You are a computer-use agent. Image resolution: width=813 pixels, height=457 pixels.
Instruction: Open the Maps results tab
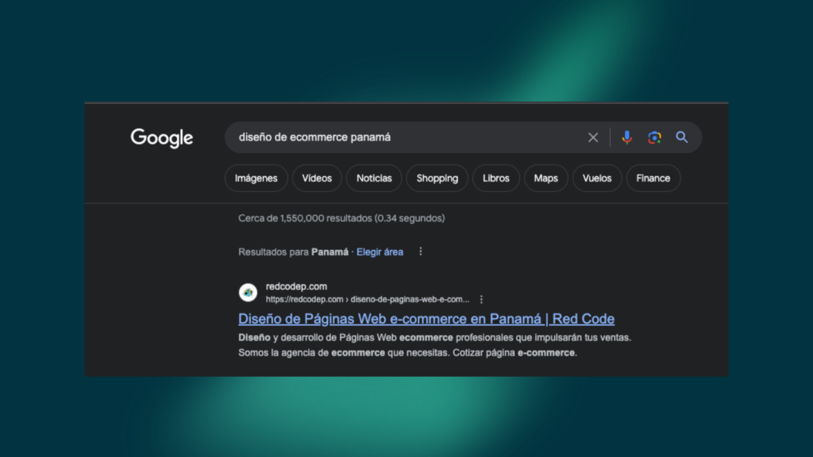(x=545, y=178)
